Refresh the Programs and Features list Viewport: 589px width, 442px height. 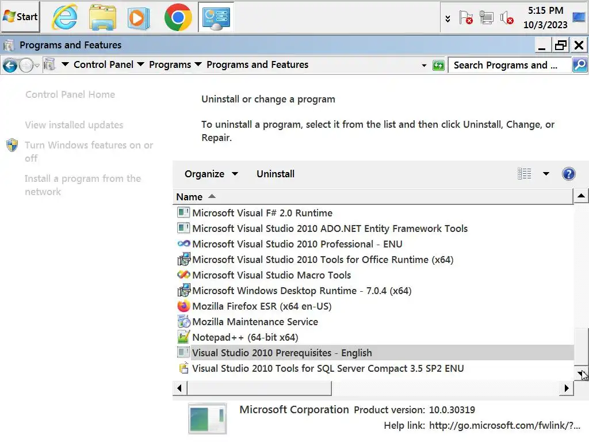tap(438, 66)
